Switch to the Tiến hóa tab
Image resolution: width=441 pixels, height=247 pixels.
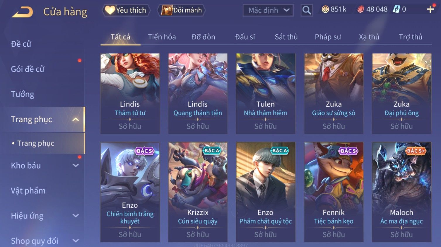[x=162, y=37]
